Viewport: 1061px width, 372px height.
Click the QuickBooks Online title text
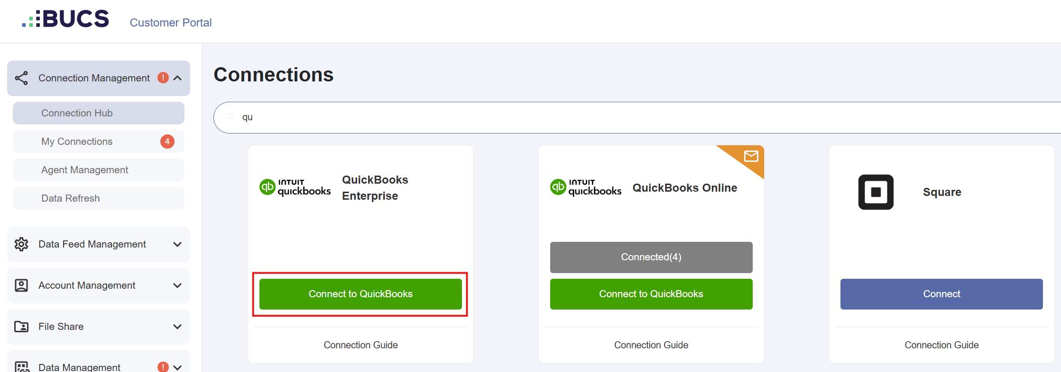(685, 188)
